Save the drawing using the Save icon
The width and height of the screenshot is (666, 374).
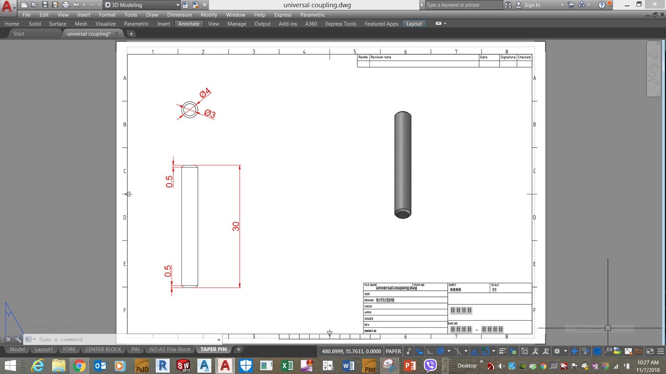45,5
